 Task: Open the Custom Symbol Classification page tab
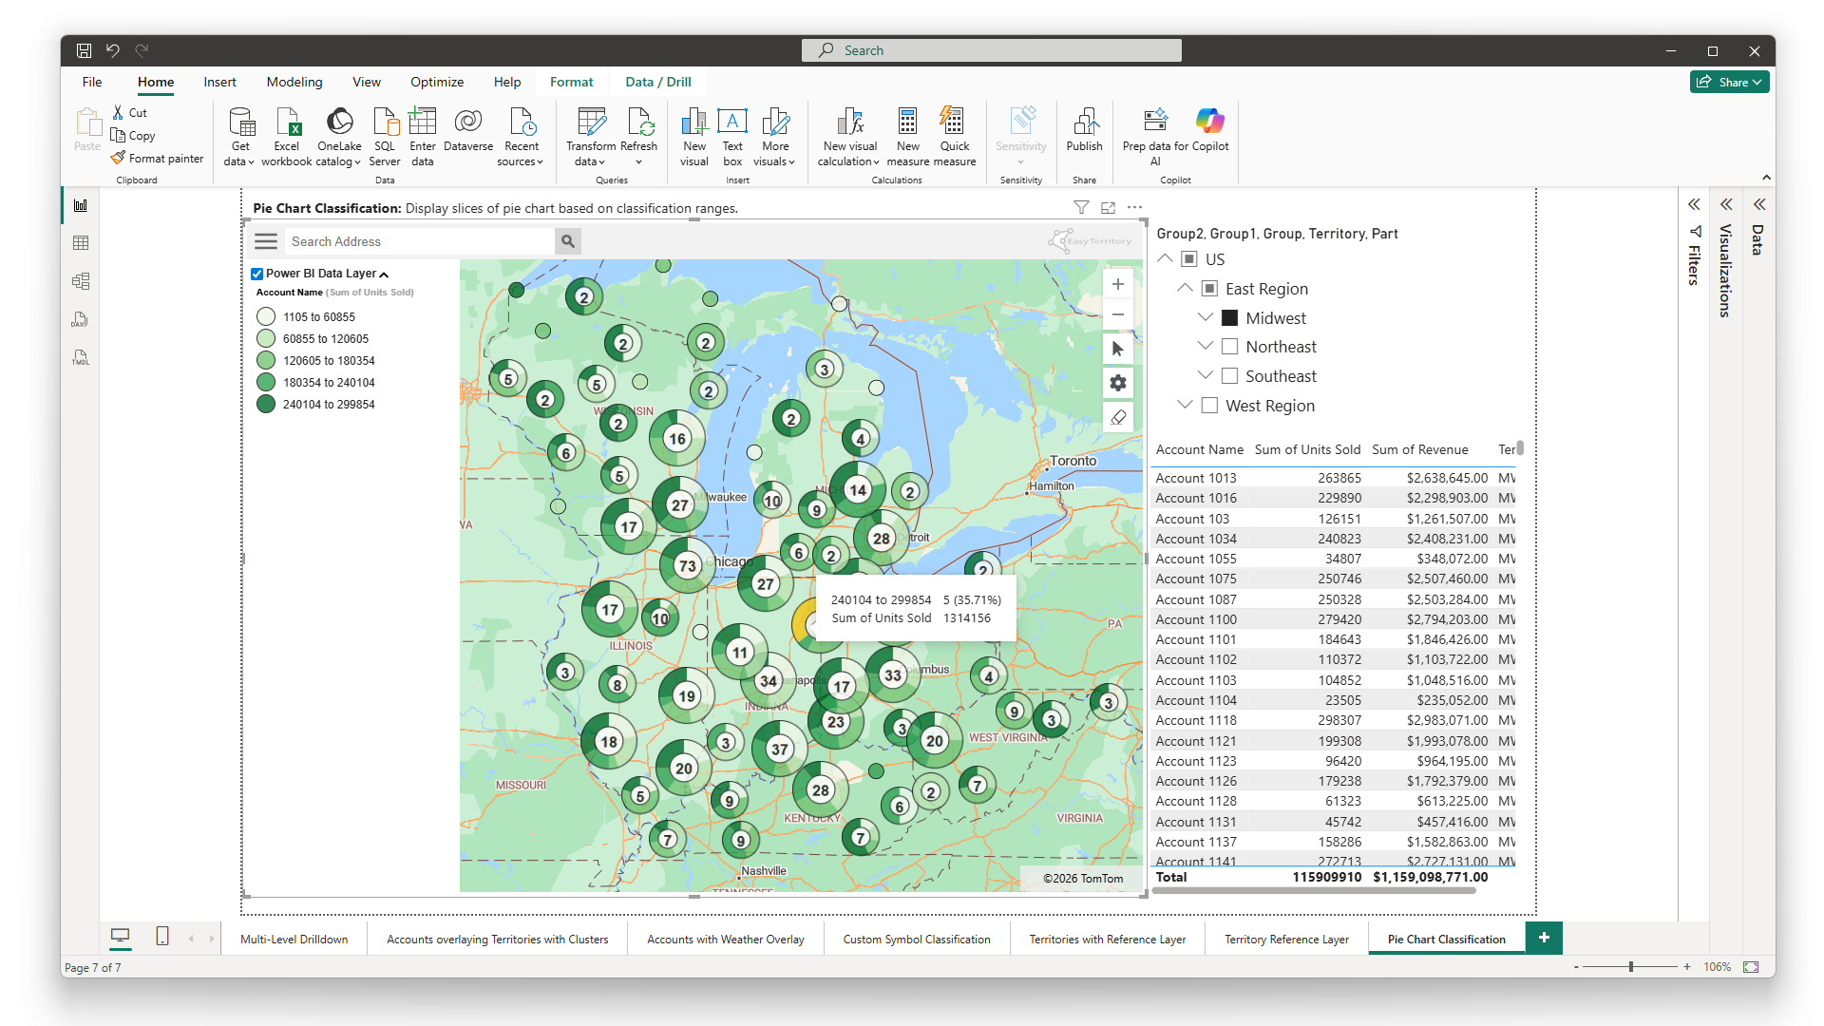[916, 939]
